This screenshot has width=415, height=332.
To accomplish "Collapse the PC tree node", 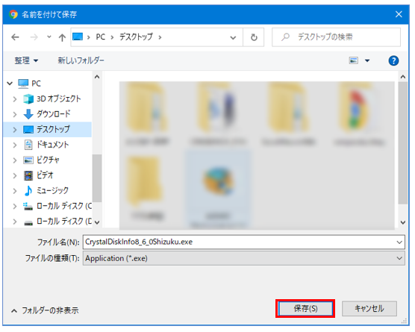I will (x=10, y=84).
